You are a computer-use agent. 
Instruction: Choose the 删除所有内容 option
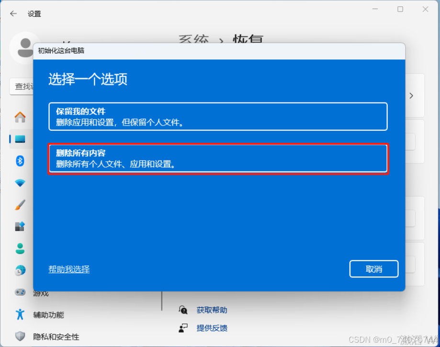click(218, 159)
